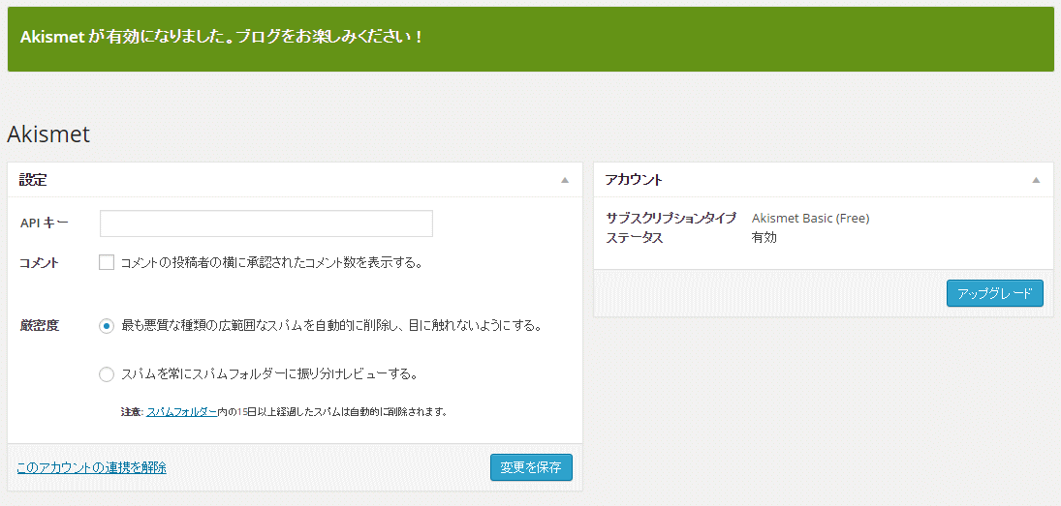Screen dimensions: 1061x506
Task: Click the コメントの投稿者の横に checkbox label text
Action: pyautogui.click(x=271, y=263)
